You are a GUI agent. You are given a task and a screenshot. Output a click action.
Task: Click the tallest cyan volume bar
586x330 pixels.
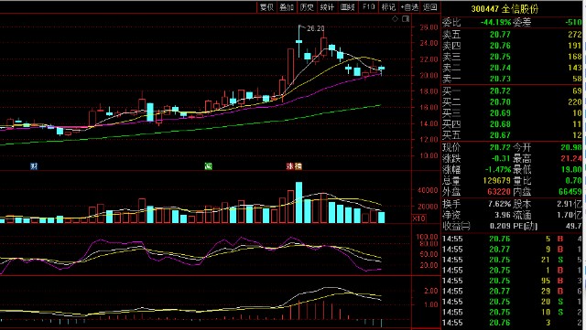click(x=299, y=203)
